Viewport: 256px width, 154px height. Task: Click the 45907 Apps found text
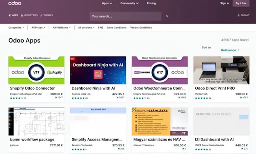coord(235,40)
